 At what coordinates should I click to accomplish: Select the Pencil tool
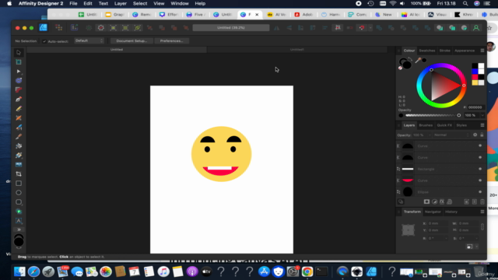[19, 109]
